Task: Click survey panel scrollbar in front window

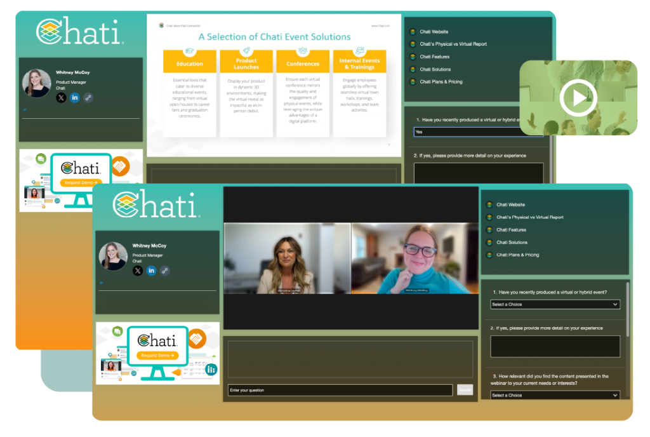Action: click(628, 310)
